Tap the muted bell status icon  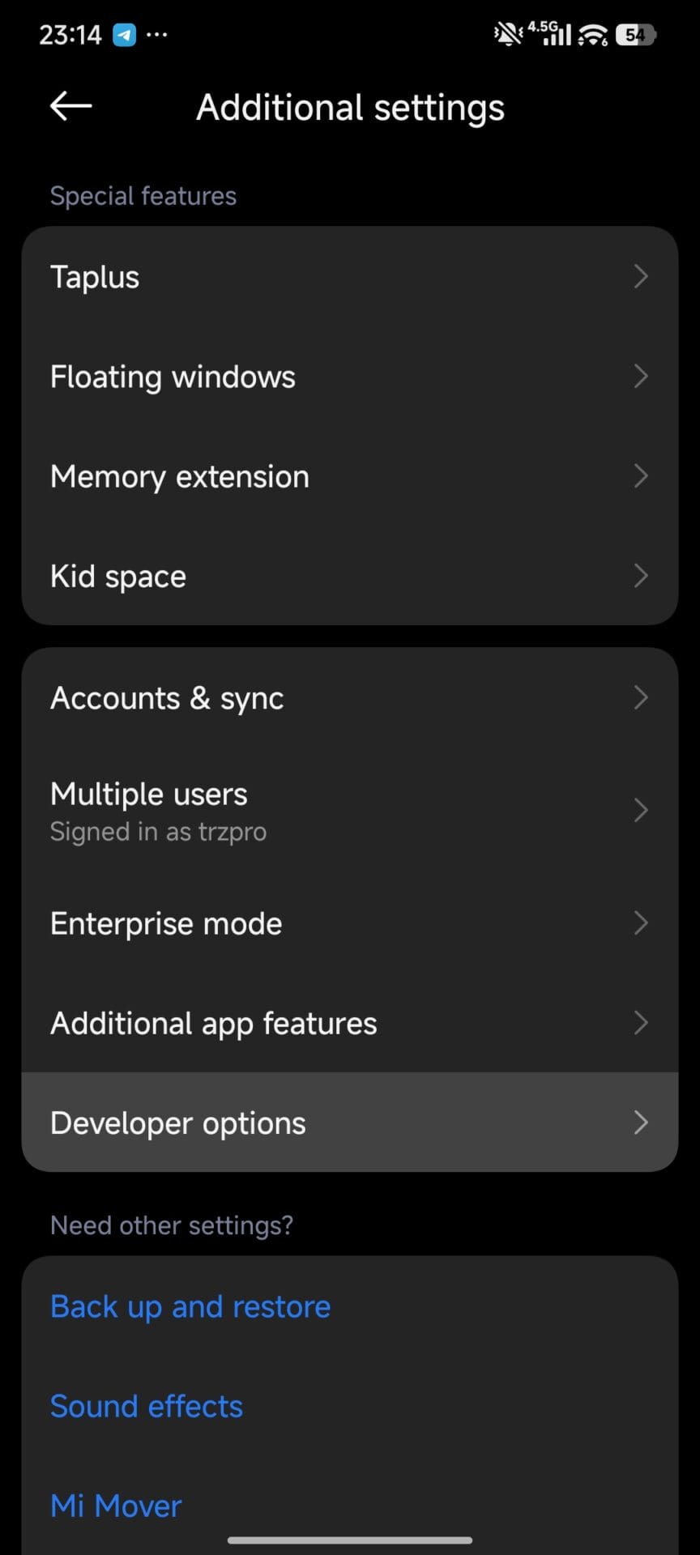[x=508, y=34]
